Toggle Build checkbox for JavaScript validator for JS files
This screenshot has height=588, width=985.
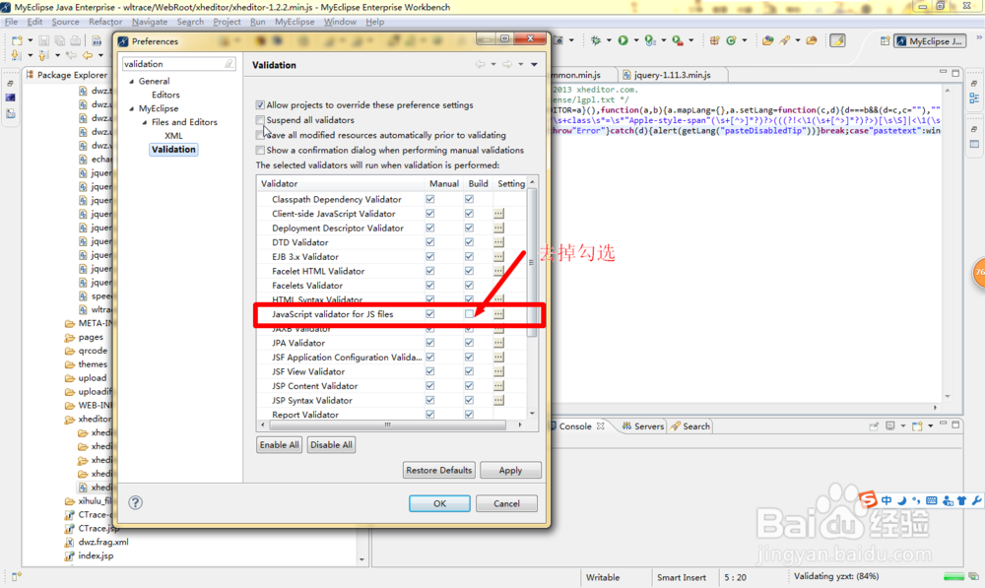coord(469,313)
